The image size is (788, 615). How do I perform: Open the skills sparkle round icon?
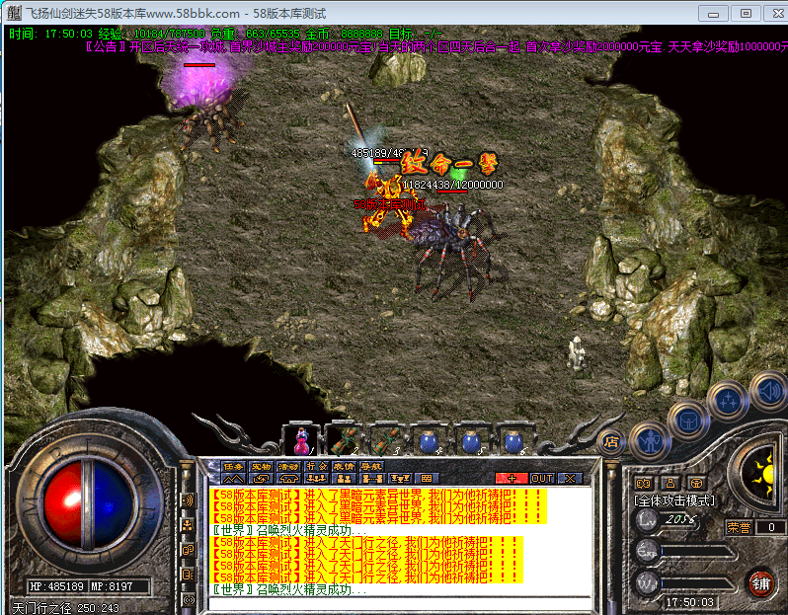[728, 401]
